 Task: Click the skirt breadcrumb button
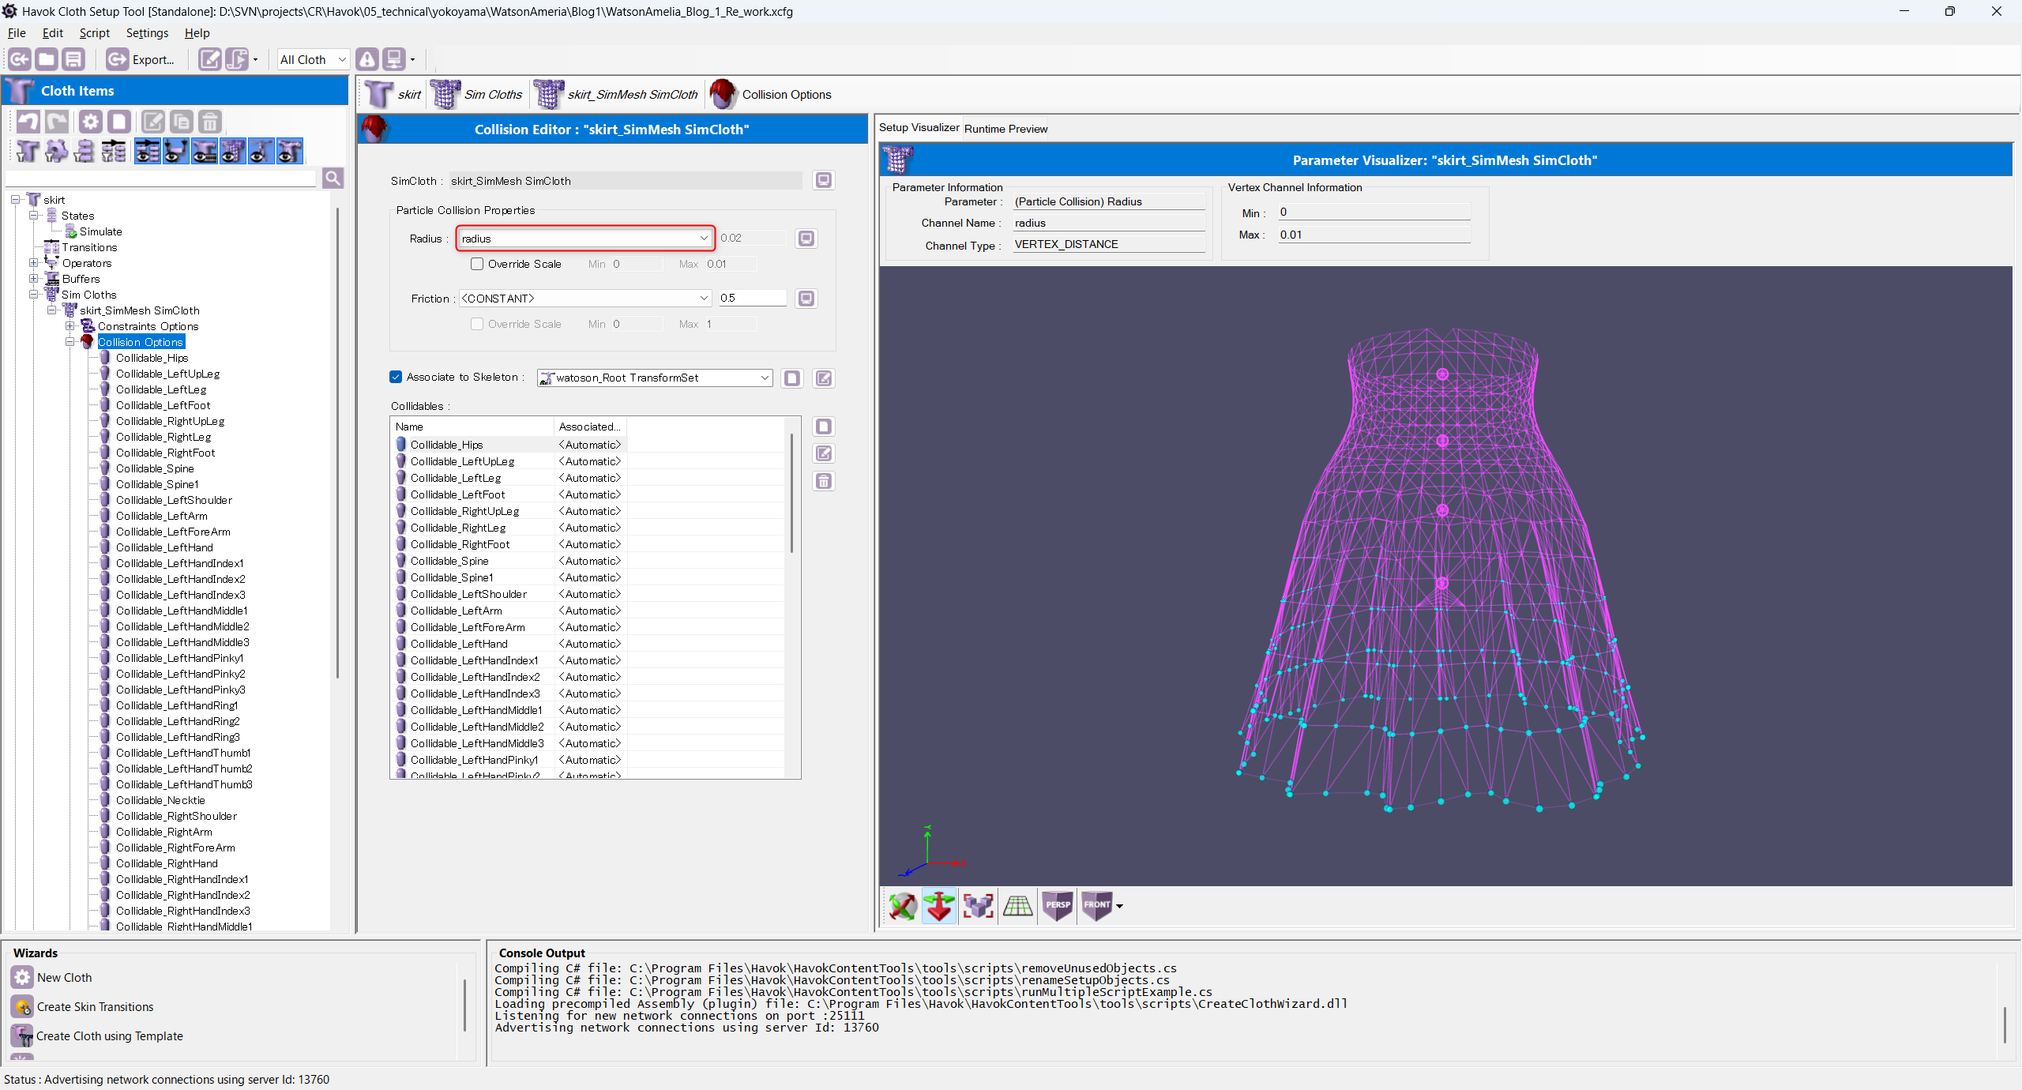click(x=394, y=95)
